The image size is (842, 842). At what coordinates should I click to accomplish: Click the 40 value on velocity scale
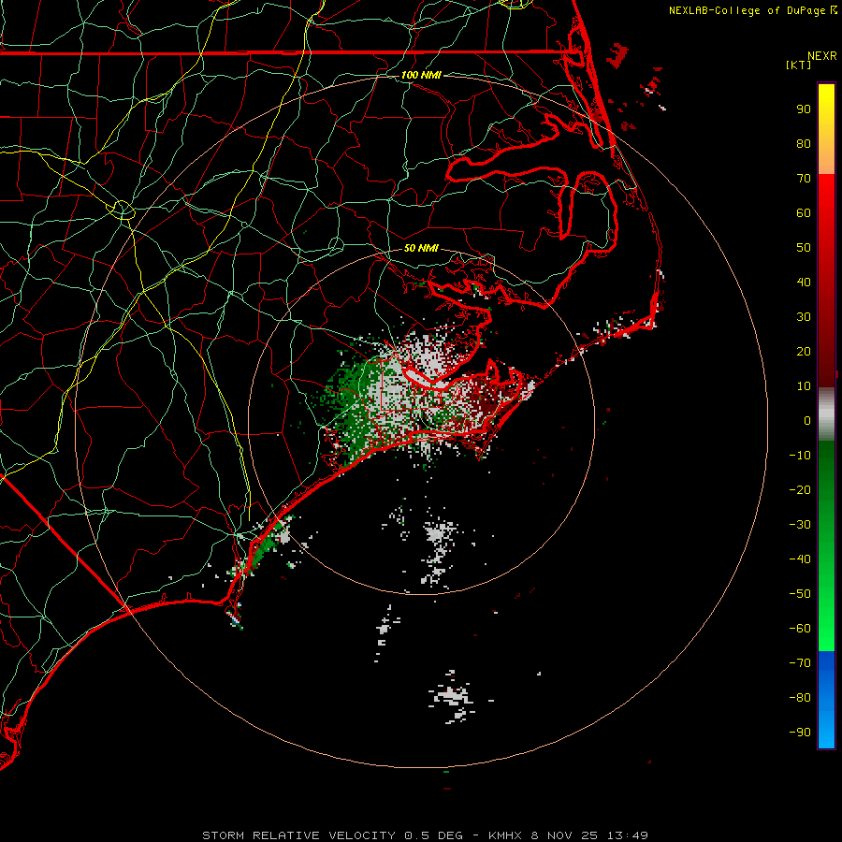(804, 283)
